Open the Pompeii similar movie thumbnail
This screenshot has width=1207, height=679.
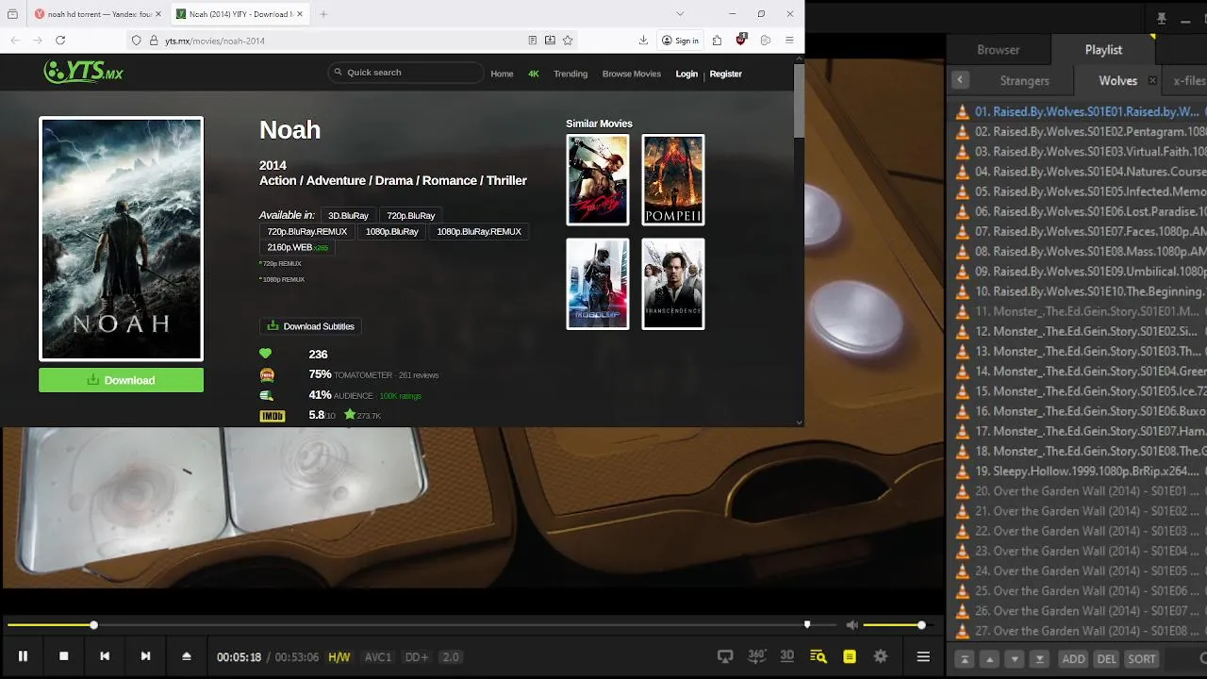click(673, 180)
